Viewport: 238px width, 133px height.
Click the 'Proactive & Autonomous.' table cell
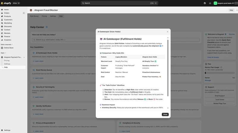151,72
